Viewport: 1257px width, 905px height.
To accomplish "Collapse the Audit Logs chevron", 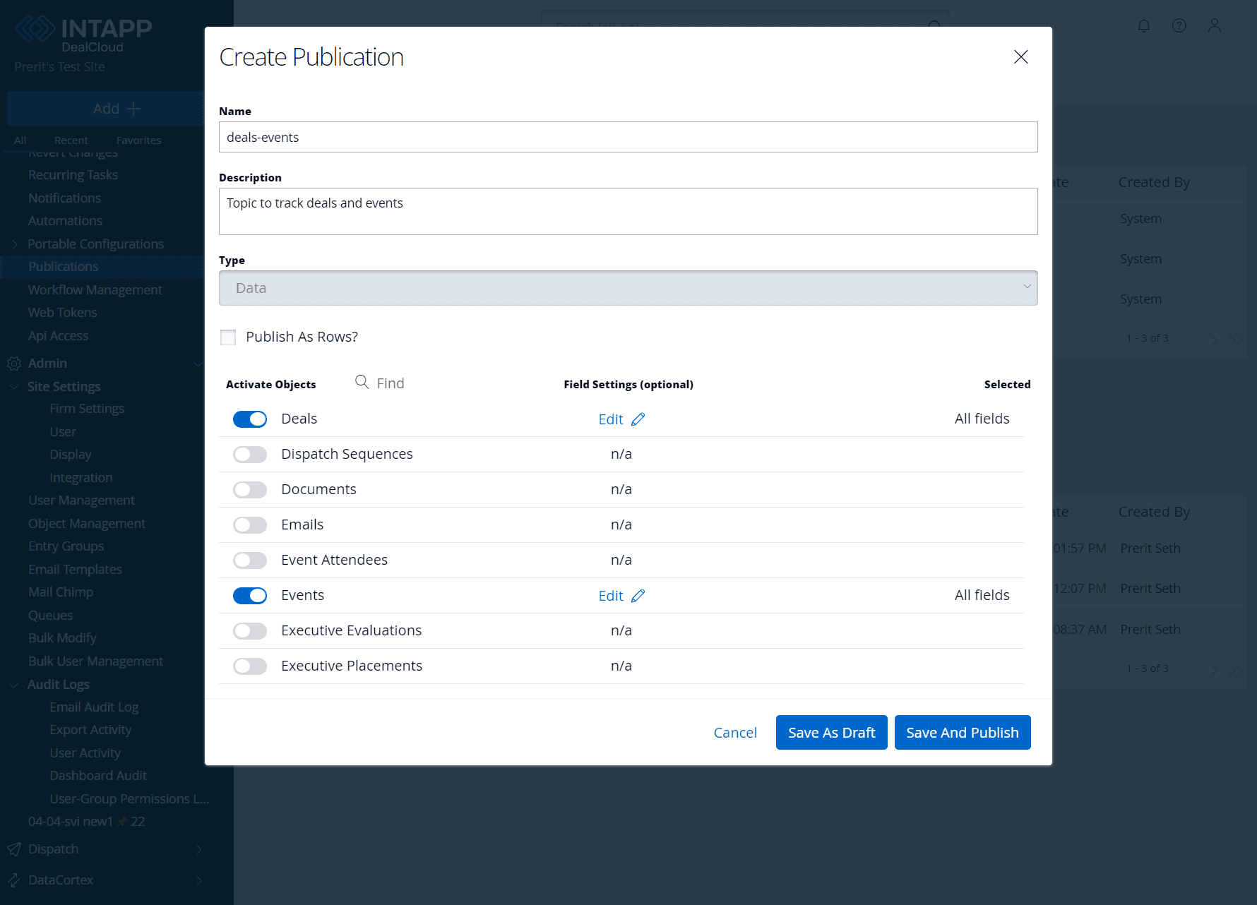I will pos(14,685).
